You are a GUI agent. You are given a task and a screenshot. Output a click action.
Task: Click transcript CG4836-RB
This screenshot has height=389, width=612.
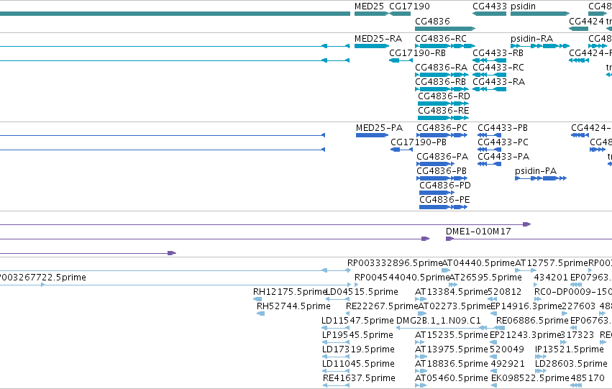[x=441, y=89]
